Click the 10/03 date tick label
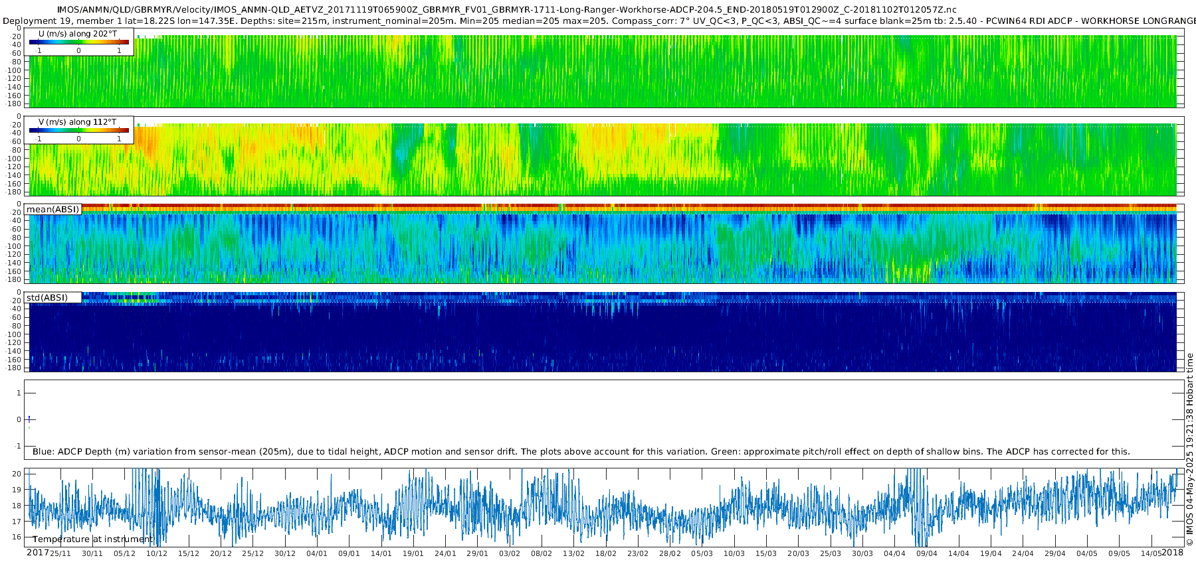The image size is (1196, 564). (734, 553)
